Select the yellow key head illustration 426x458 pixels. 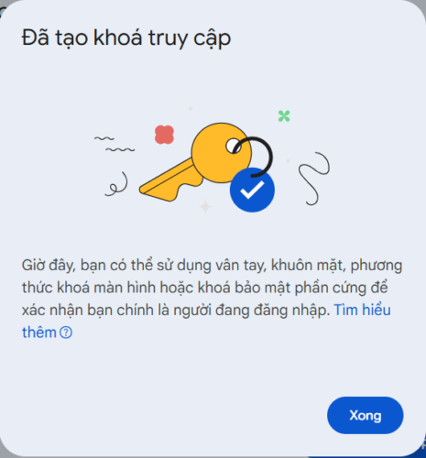222,153
